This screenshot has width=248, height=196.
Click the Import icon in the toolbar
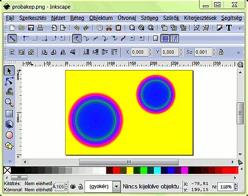tap(54, 28)
